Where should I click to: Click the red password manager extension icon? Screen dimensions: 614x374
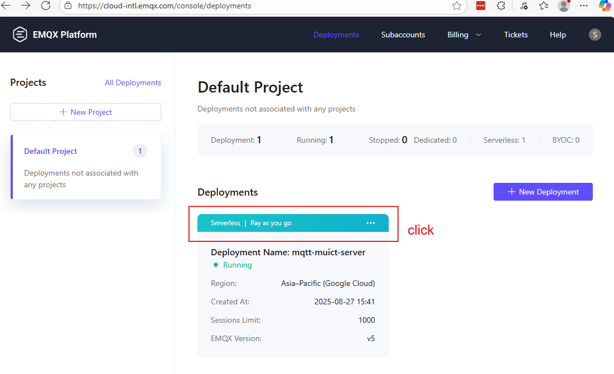point(481,6)
